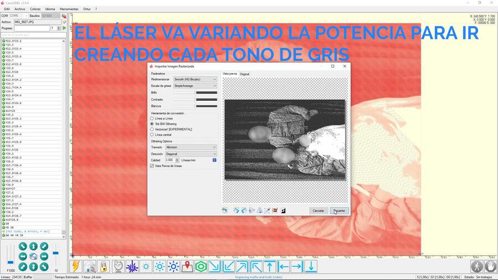Click the medium sun laser power icon
Viewport: 498px width, 280px height.
(159, 266)
